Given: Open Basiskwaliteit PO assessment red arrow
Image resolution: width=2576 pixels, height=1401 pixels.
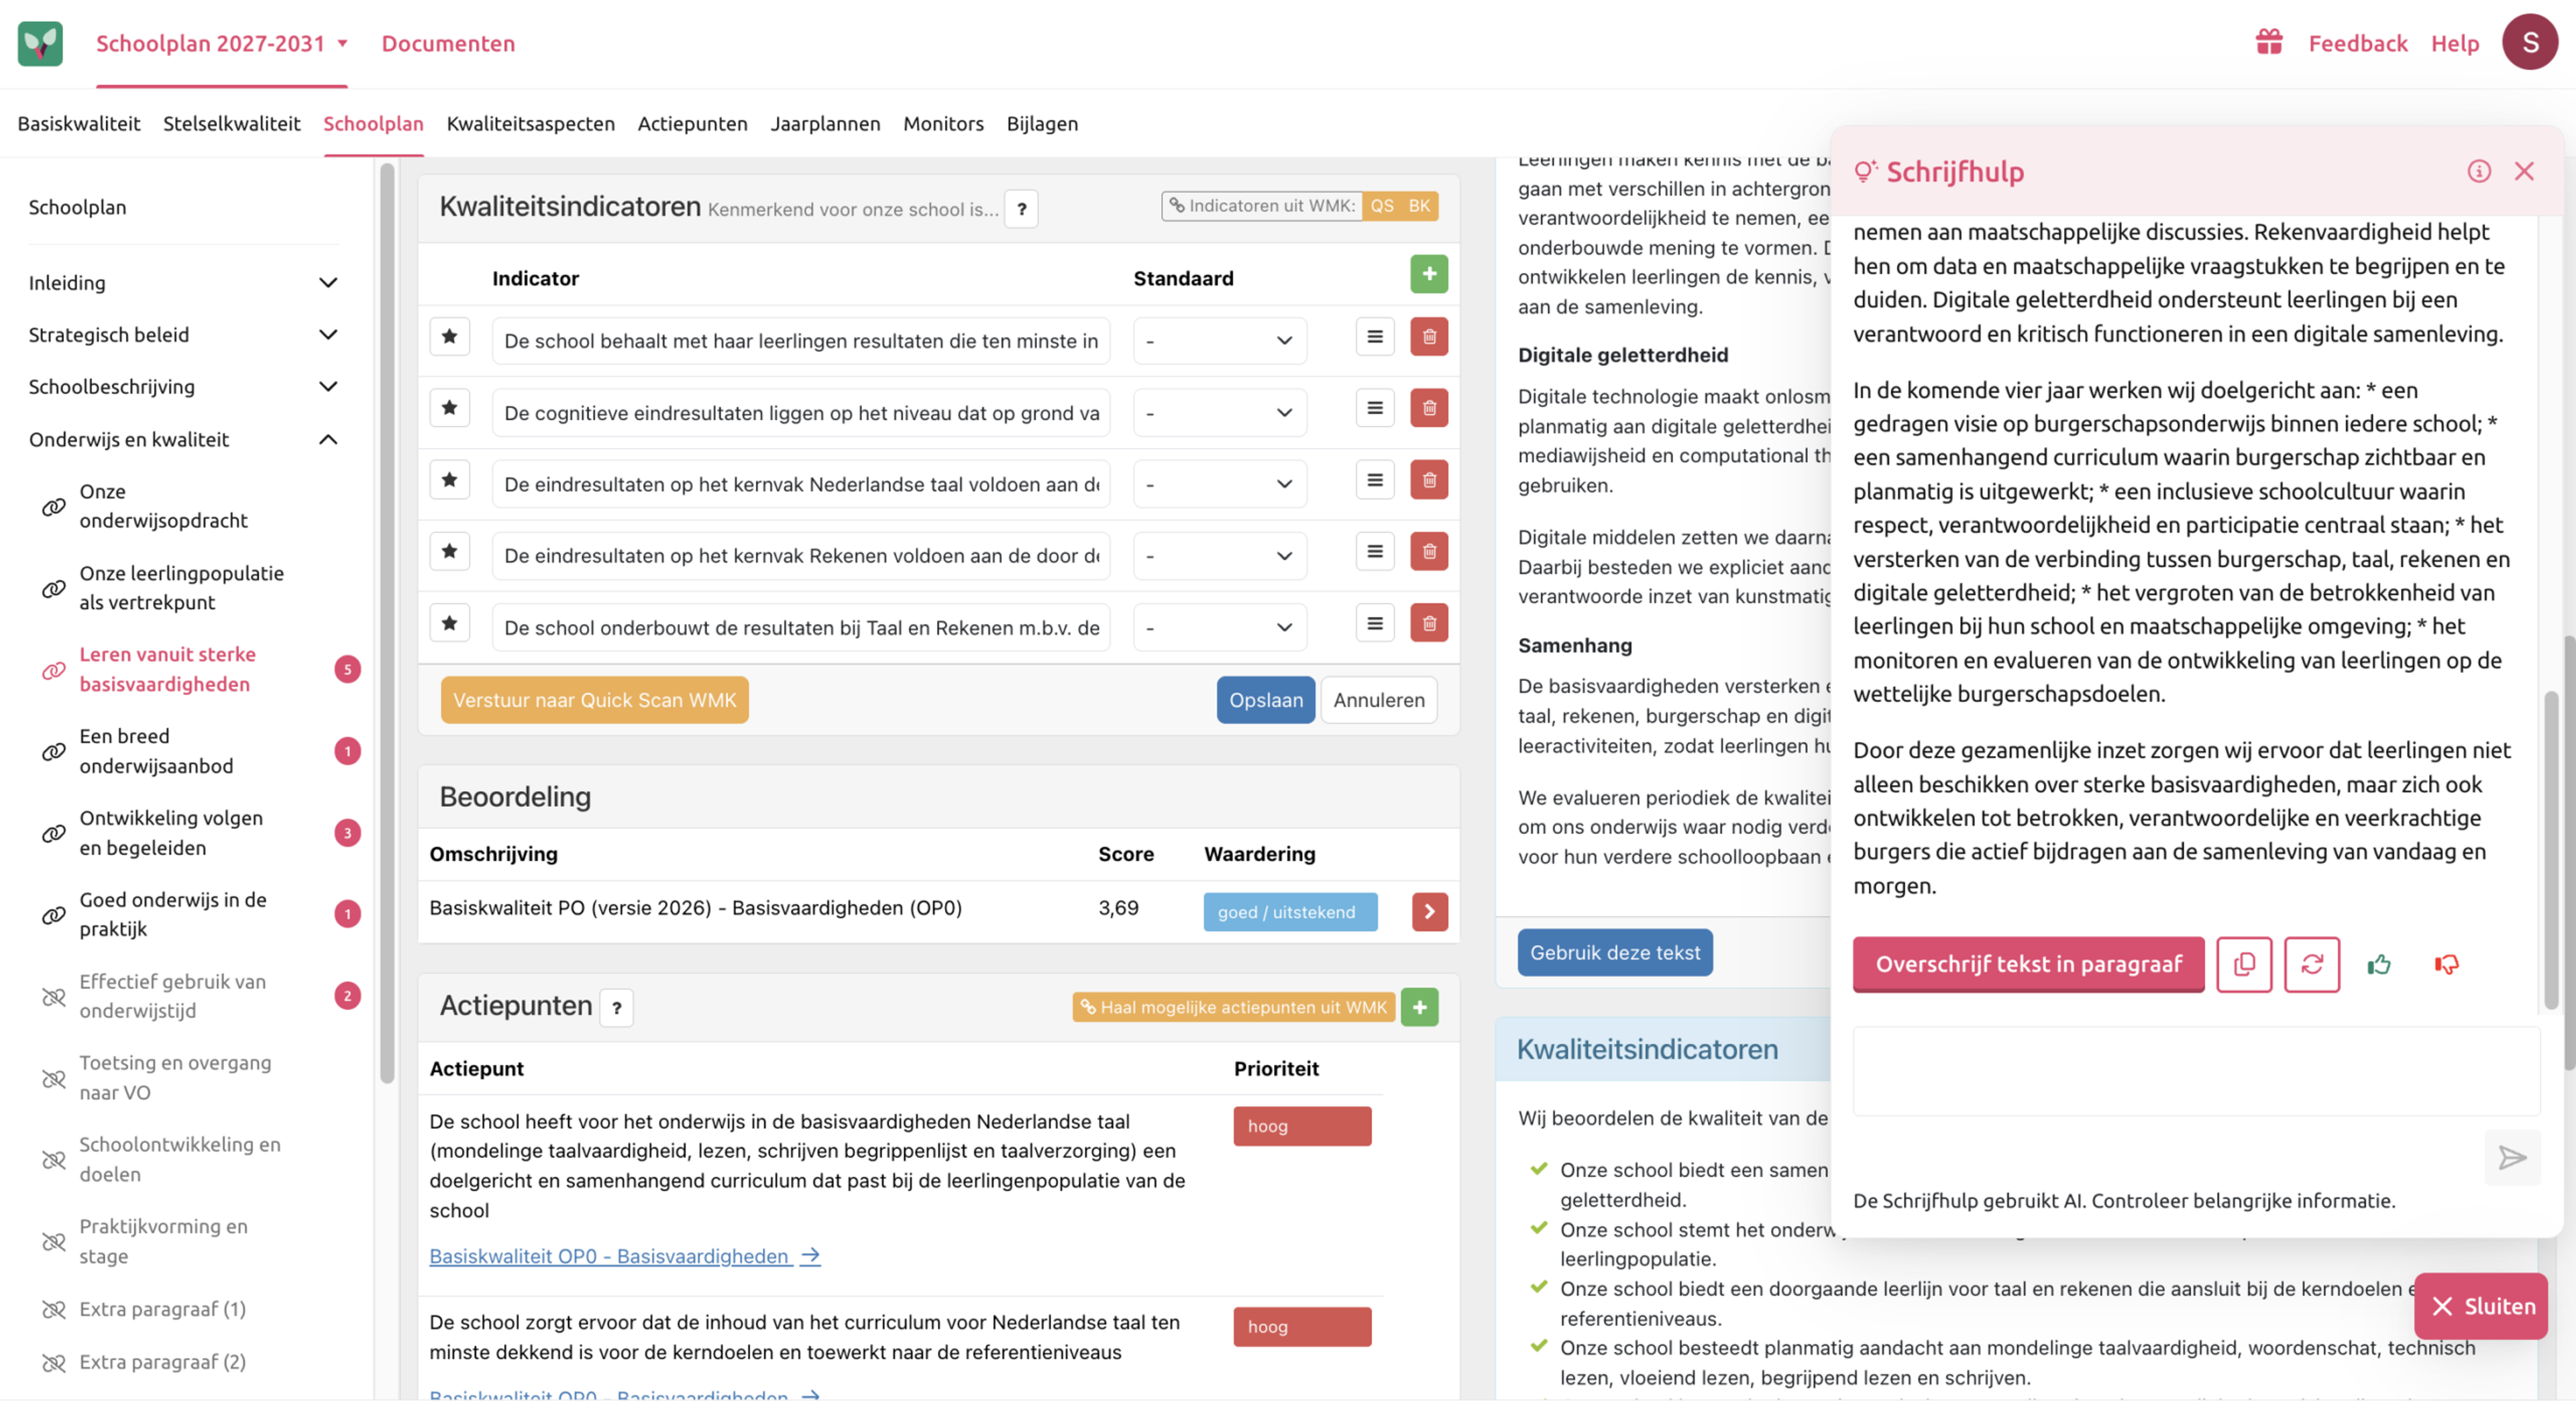Looking at the screenshot, I should coord(1429,911).
